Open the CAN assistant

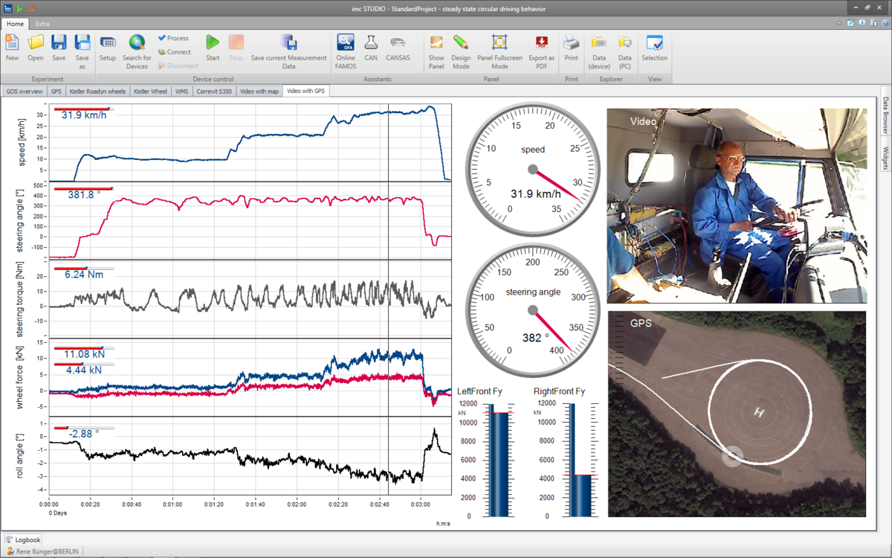coord(371,48)
